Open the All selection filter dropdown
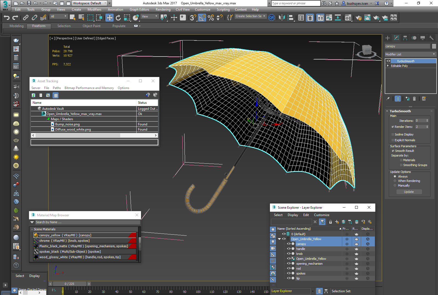Screen dimensions: 438x295 [59, 16]
